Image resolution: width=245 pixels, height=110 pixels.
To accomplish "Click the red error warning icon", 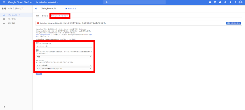I will (x=38, y=23).
